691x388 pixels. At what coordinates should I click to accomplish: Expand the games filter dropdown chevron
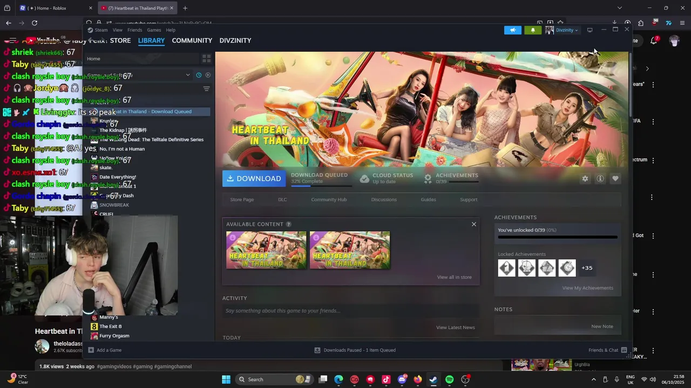[x=188, y=75]
